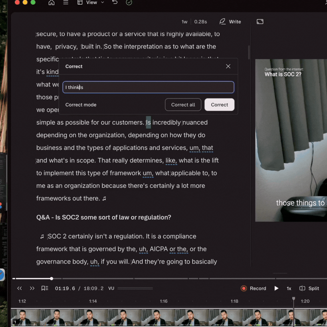Viewport: 327px width, 327px height.
Task: Click the Correct all button
Action: tap(183, 105)
